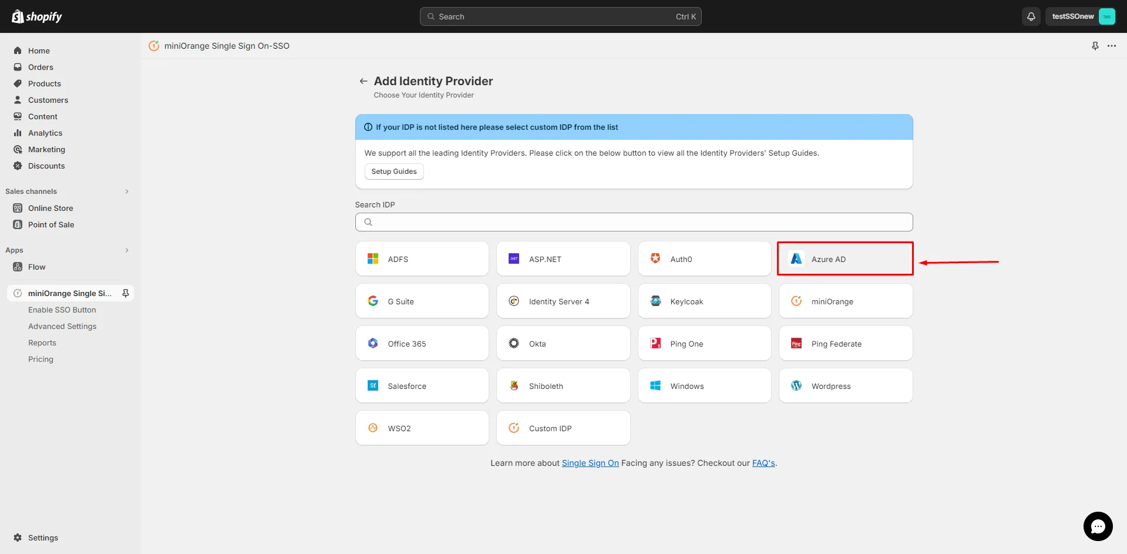This screenshot has width=1127, height=554.
Task: Select the WSO2 provider card
Action: [422, 428]
